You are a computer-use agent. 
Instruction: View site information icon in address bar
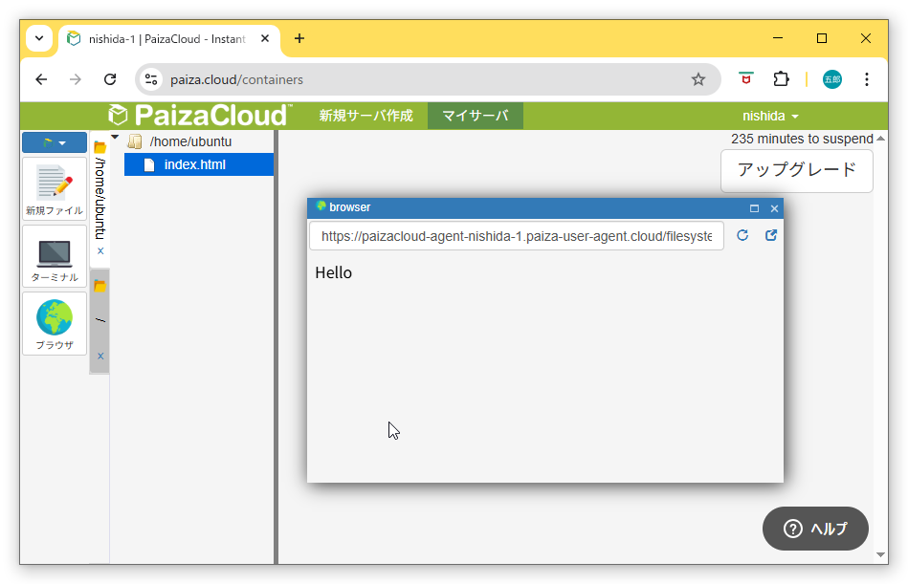[x=151, y=79]
